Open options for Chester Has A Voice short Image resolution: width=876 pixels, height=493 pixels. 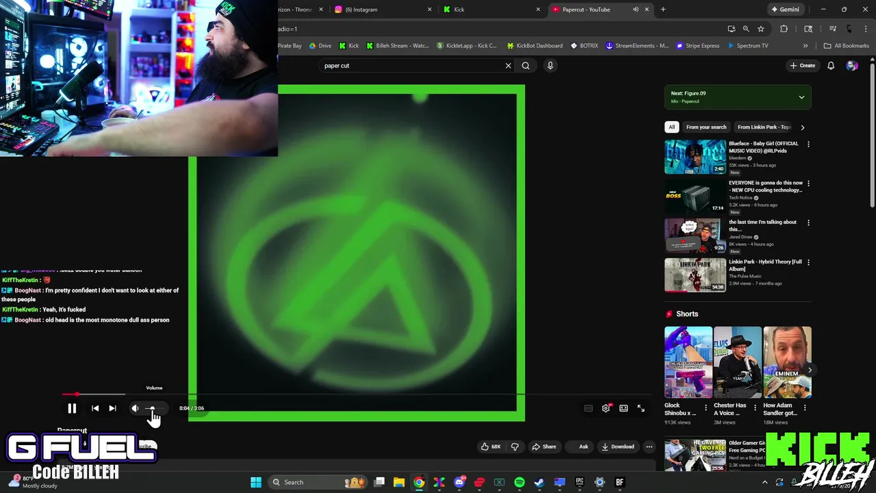(x=755, y=407)
